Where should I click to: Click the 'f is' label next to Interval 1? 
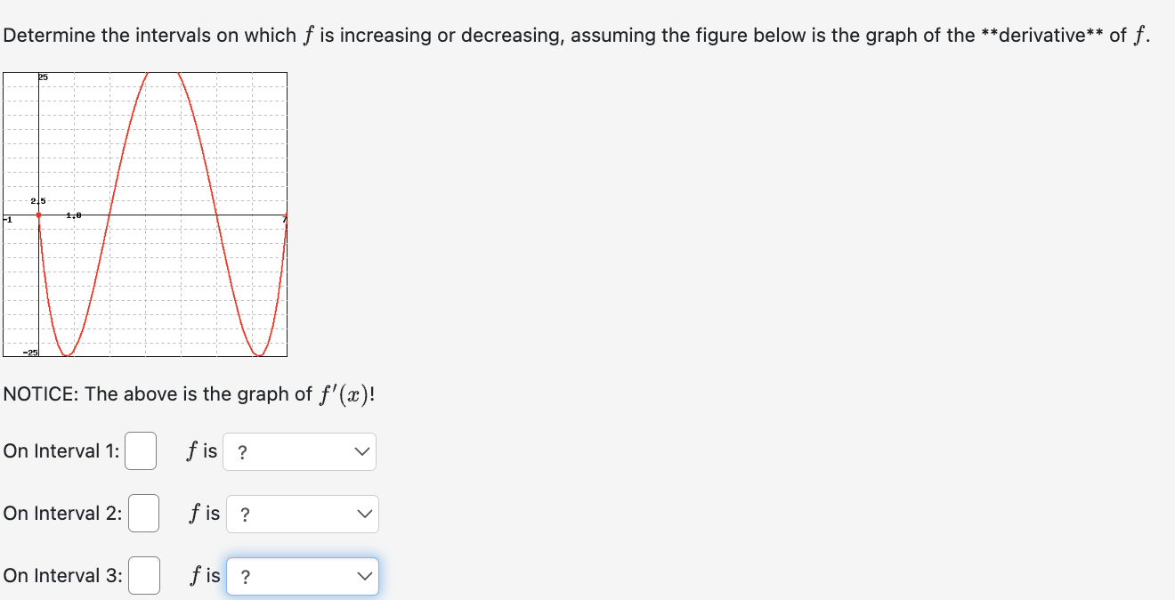point(201,451)
